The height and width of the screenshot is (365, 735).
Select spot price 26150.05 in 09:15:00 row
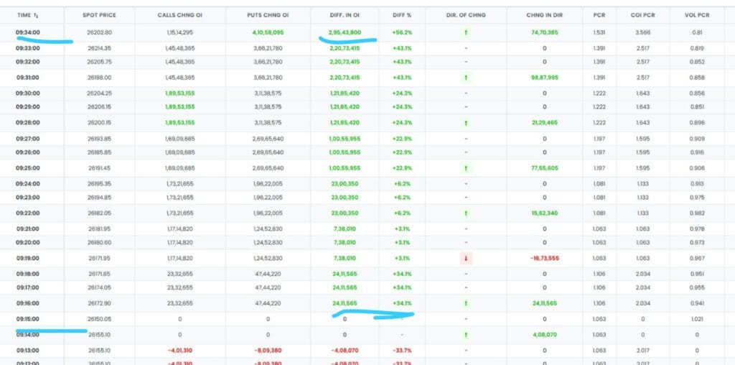coord(100,318)
